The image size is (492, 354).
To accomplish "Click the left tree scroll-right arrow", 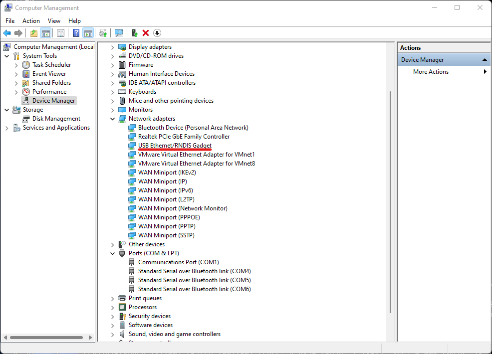I will 90,338.
